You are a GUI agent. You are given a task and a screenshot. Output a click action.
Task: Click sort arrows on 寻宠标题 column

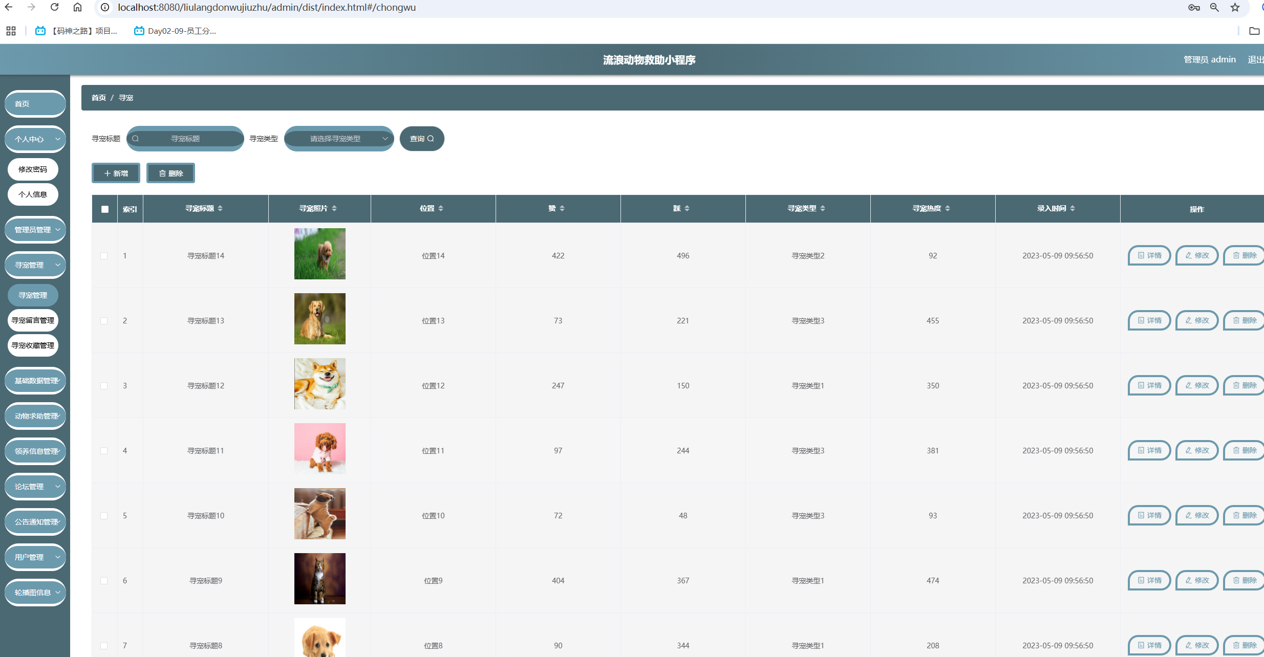tap(220, 208)
